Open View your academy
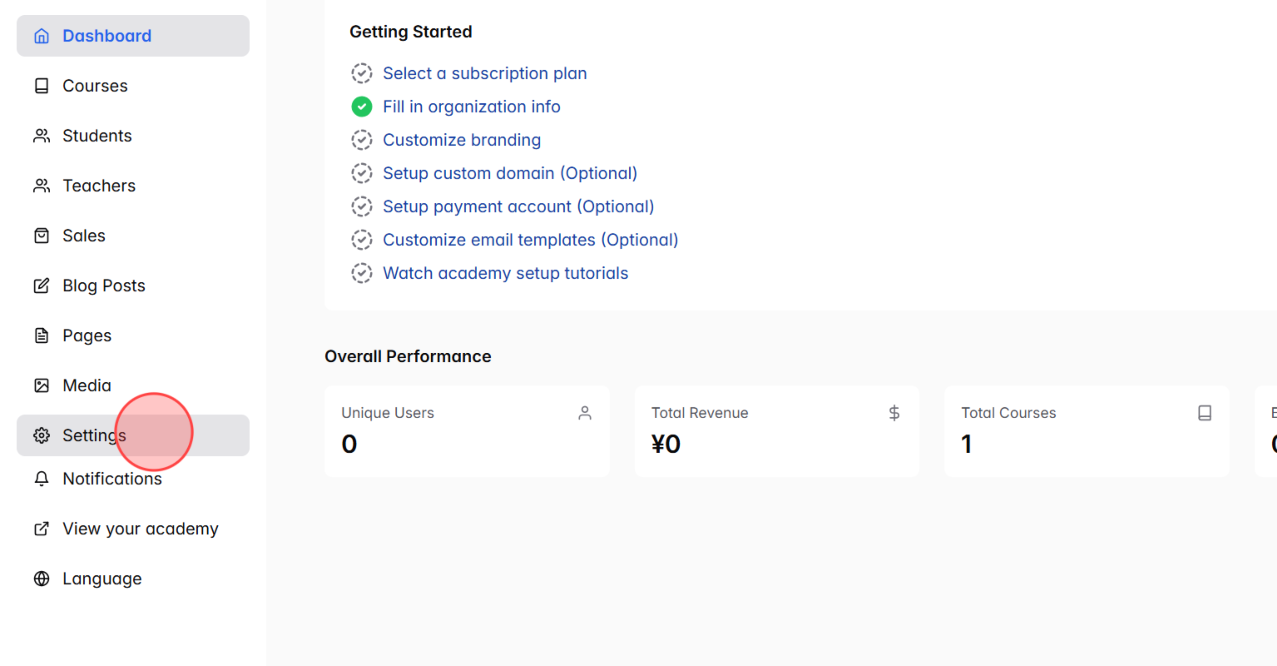 [140, 528]
